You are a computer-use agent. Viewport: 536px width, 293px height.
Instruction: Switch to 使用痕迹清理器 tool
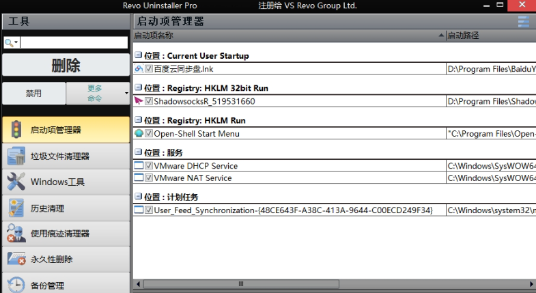(x=66, y=234)
